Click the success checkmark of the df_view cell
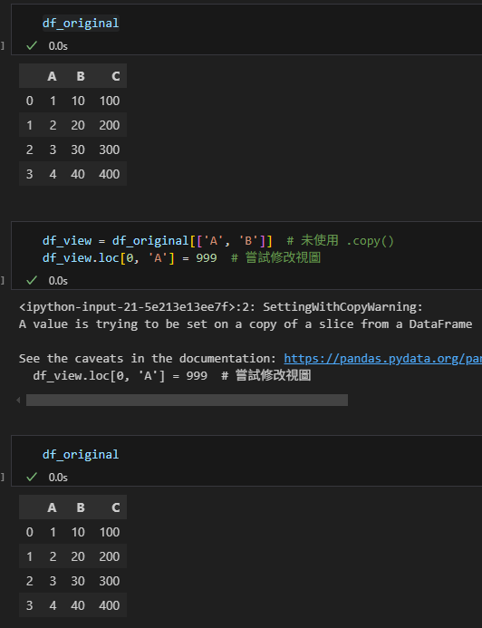The height and width of the screenshot is (628, 482). [x=32, y=280]
